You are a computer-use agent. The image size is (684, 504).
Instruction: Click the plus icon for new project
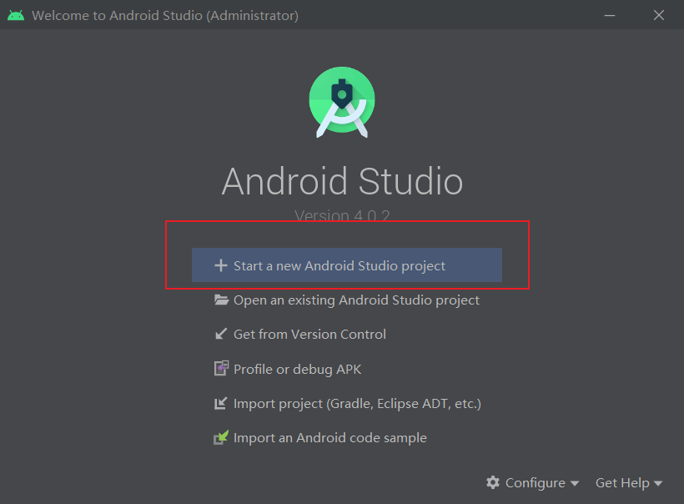219,265
